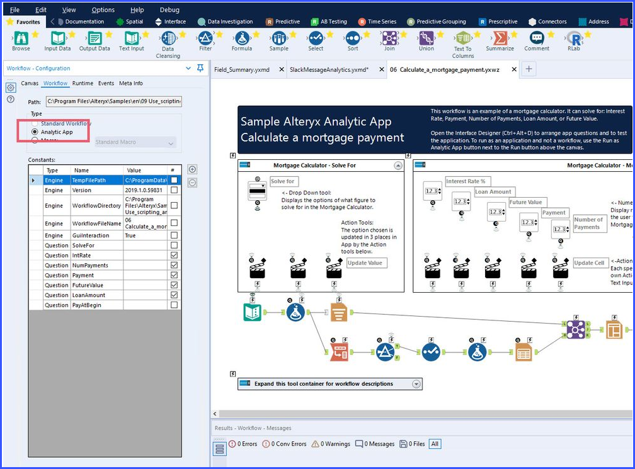Select the Browse tool icon
The width and height of the screenshot is (635, 469).
coord(21,38)
